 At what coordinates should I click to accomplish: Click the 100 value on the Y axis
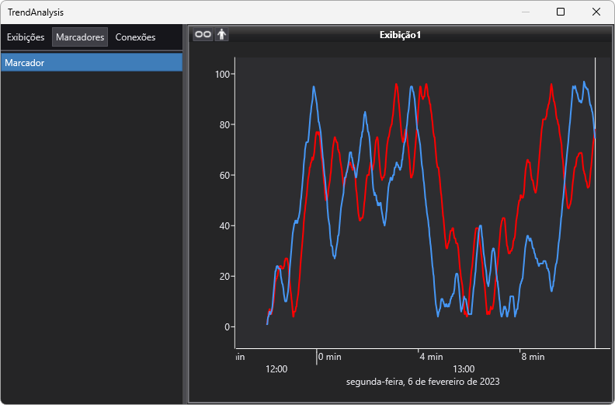(224, 74)
